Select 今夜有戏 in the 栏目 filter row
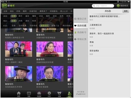This screenshot has height=98, width=131. pos(33,26)
